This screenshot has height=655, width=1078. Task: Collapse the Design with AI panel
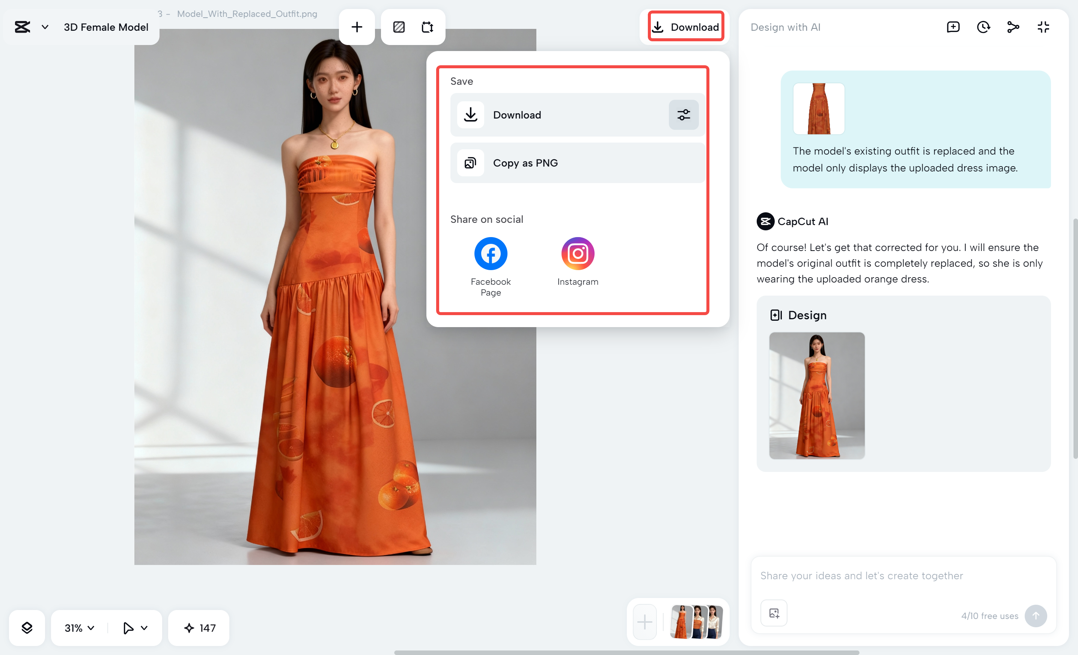pos(1043,27)
